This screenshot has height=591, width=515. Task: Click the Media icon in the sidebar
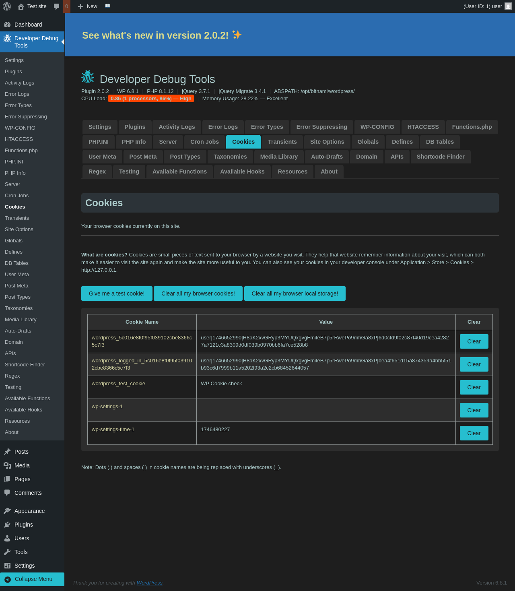pos(7,465)
